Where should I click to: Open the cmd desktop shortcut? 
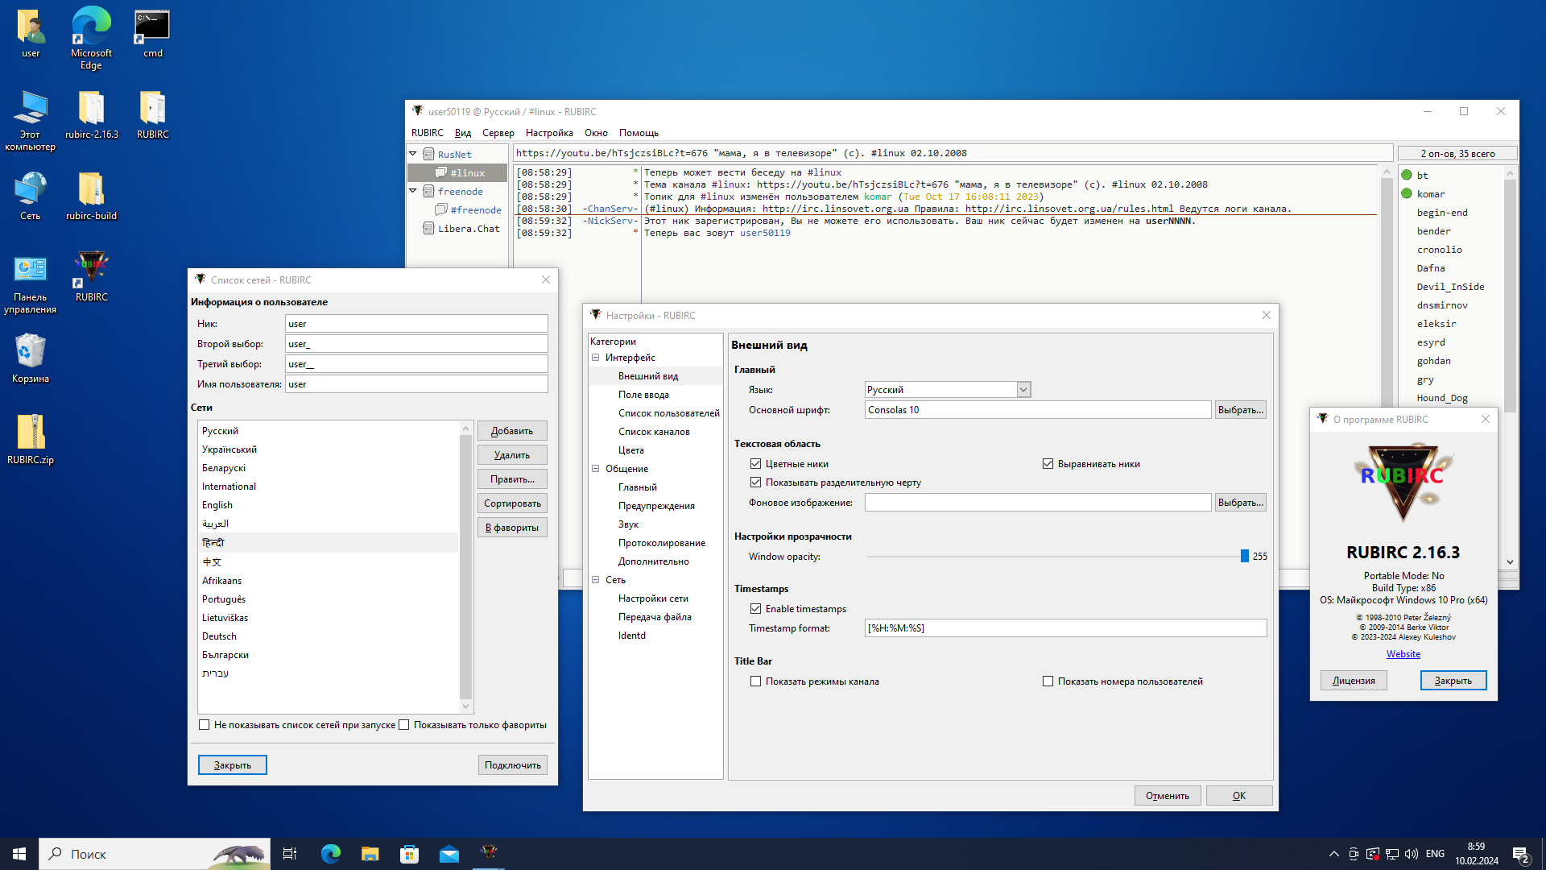(x=152, y=27)
